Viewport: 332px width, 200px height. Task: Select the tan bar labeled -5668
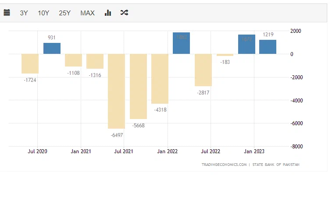[x=138, y=86]
